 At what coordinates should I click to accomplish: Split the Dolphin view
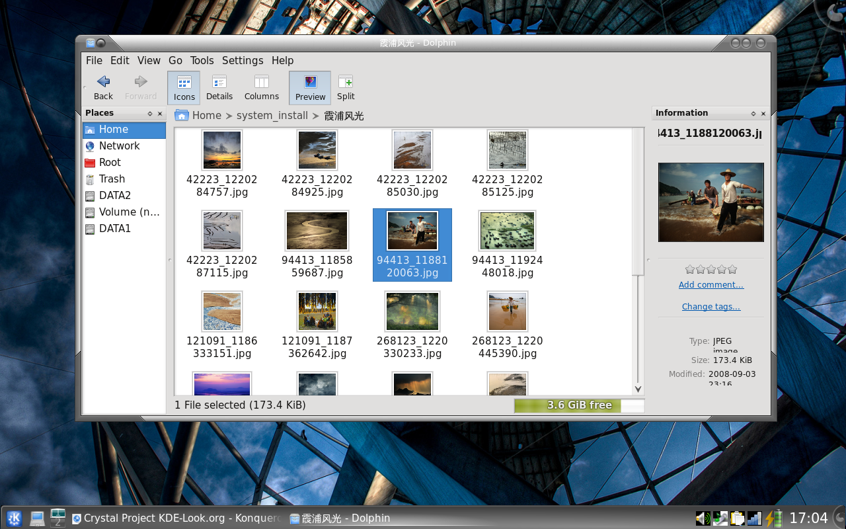click(x=346, y=88)
